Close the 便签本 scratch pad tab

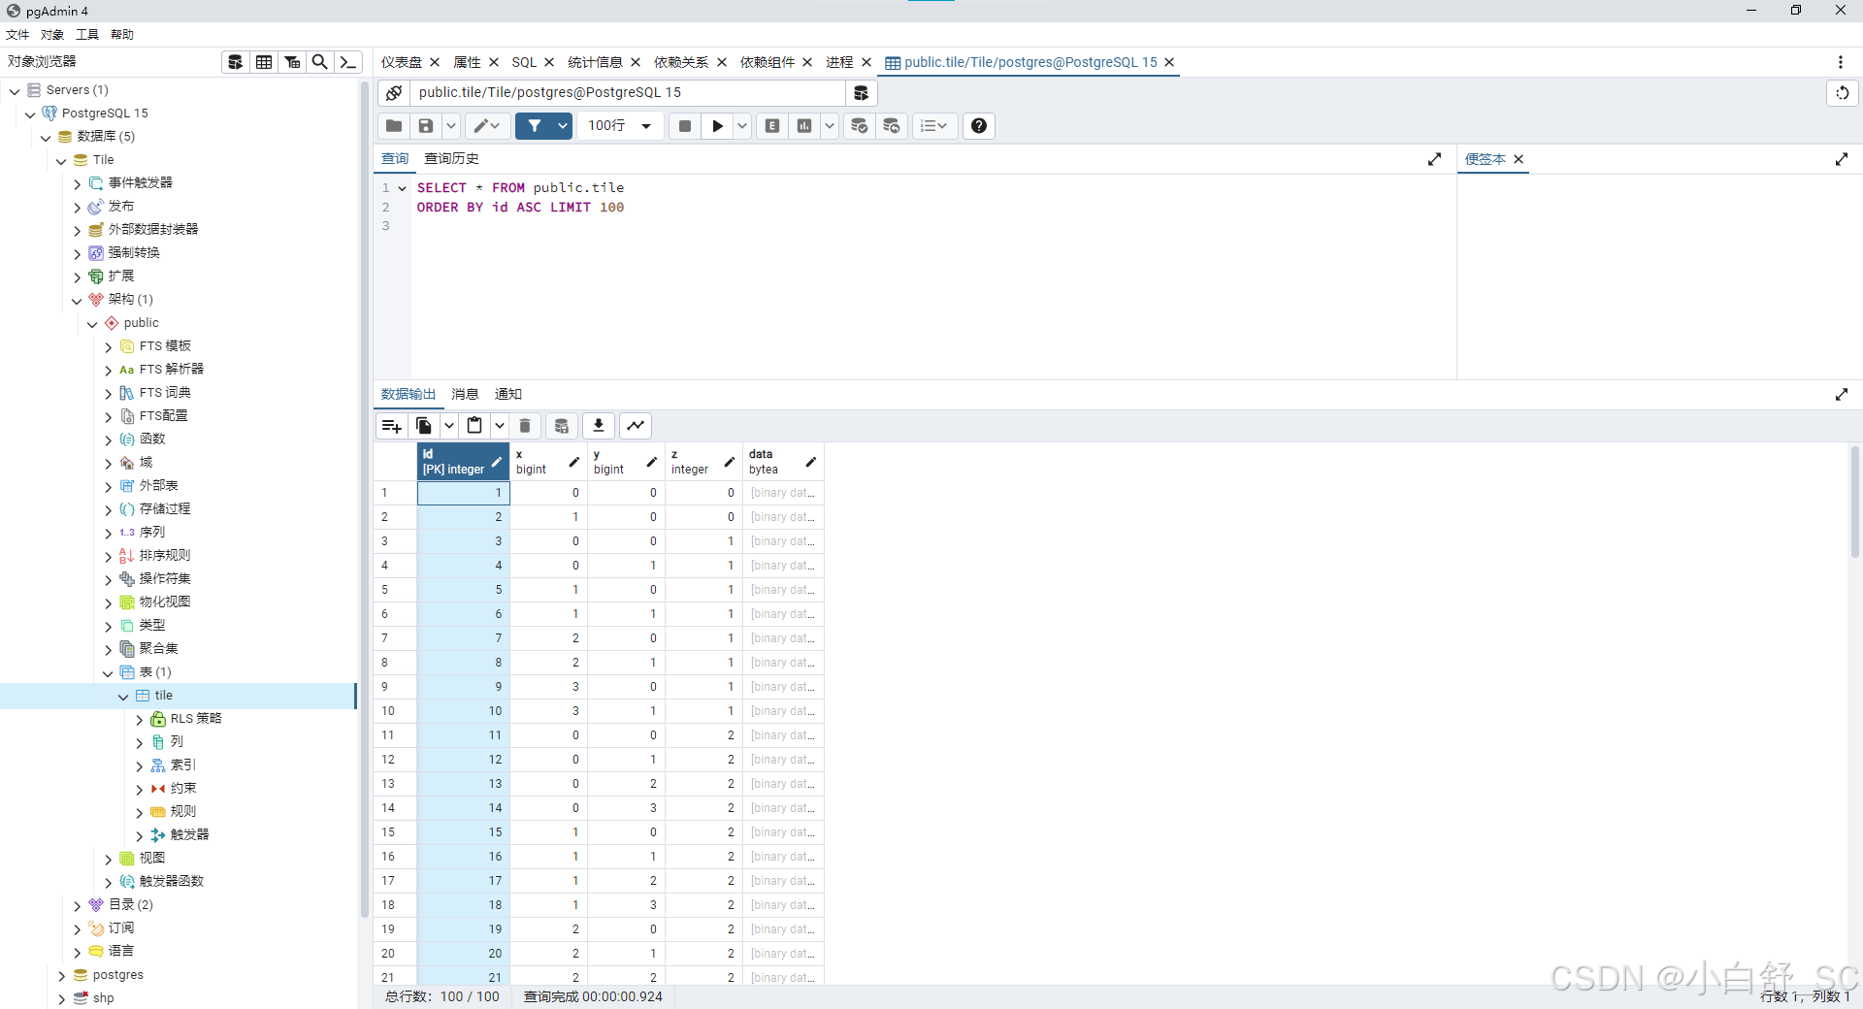coord(1519,159)
